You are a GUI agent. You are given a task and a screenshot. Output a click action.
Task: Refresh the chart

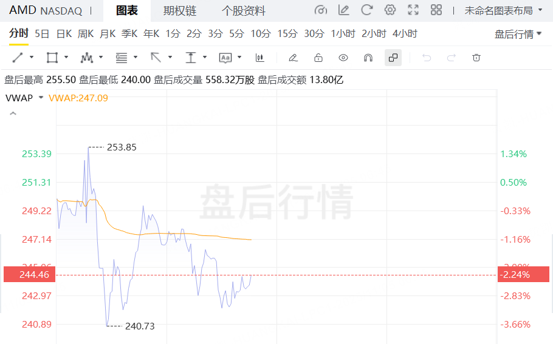pyautogui.click(x=367, y=10)
